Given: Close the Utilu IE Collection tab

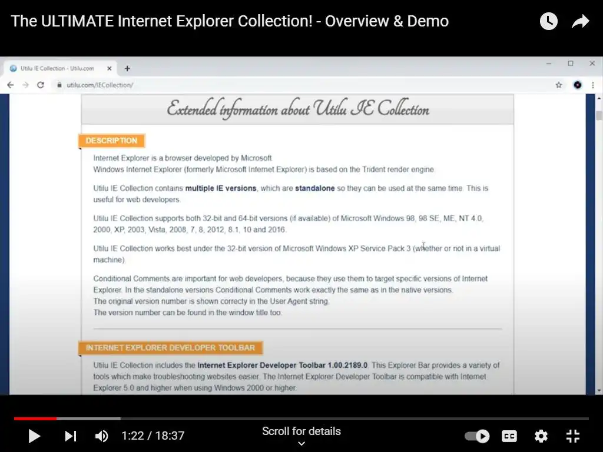Looking at the screenshot, I should [x=109, y=68].
